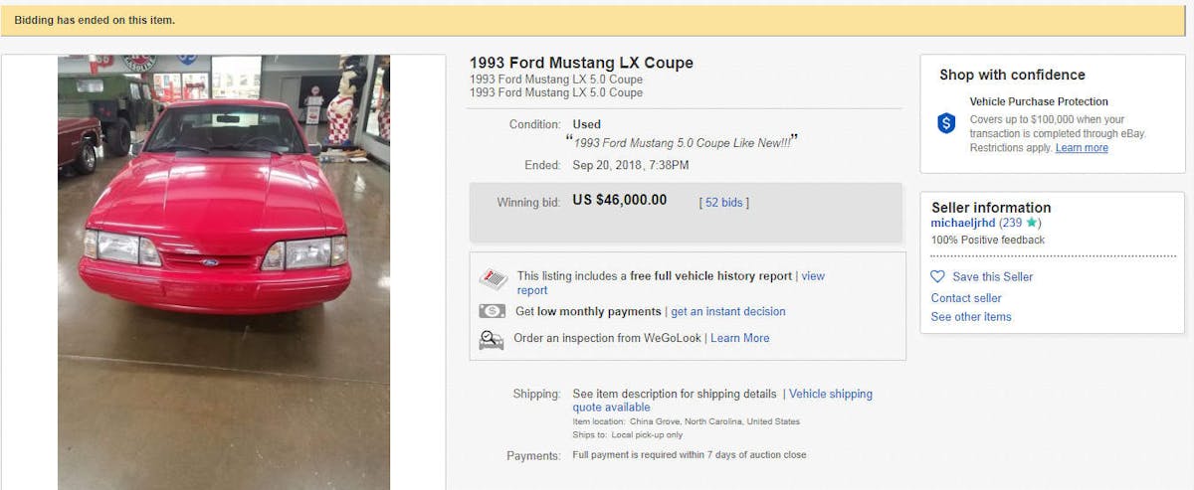
Task: Open seller profile michaeljrhd
Action: coord(962,223)
